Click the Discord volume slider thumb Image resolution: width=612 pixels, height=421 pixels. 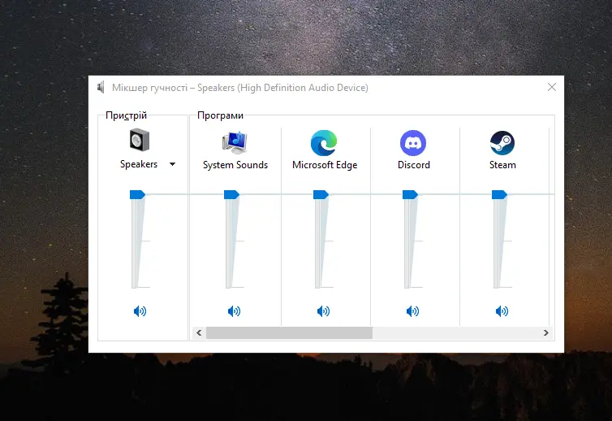point(410,194)
